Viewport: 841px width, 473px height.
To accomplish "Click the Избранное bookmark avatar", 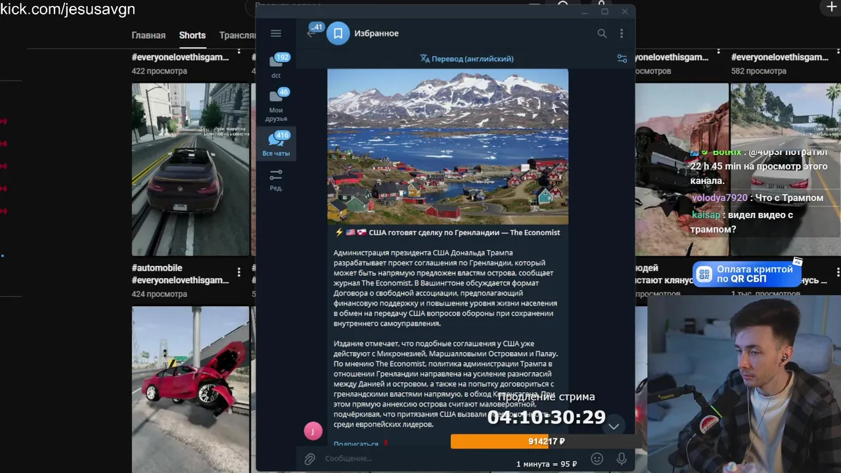I will (x=338, y=34).
